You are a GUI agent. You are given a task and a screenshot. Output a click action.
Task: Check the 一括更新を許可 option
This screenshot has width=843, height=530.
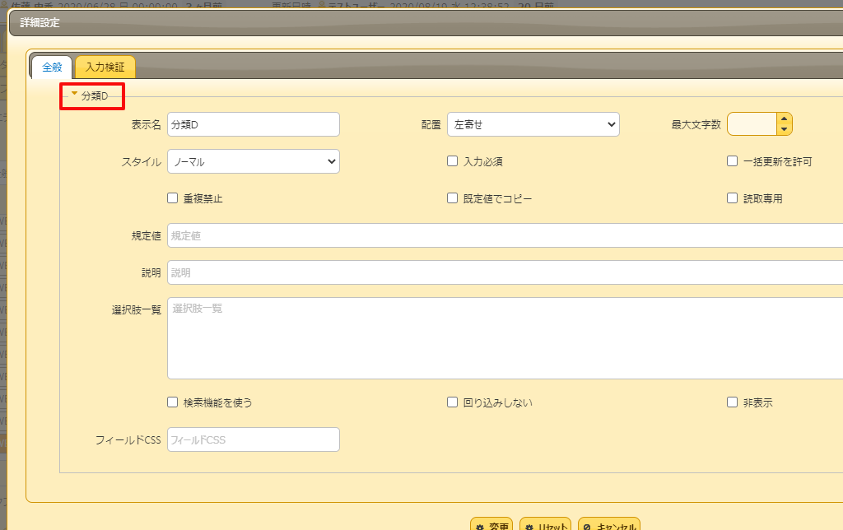732,161
